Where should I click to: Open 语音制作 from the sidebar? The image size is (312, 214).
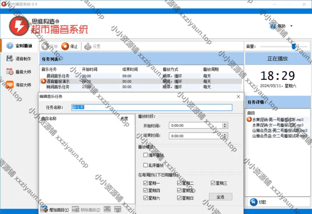tap(19, 59)
